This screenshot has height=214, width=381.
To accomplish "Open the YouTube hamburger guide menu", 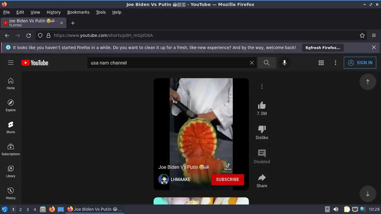I will [11, 63].
